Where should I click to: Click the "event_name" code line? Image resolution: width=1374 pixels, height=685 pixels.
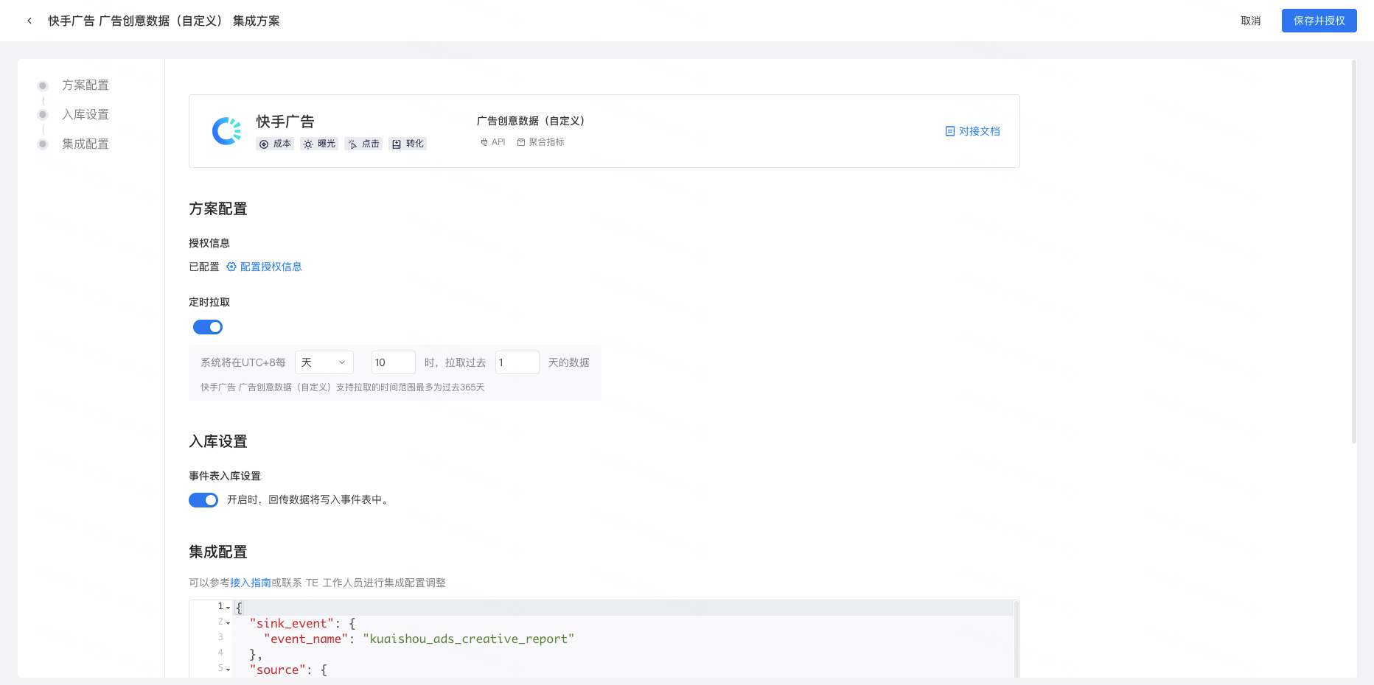pos(419,639)
